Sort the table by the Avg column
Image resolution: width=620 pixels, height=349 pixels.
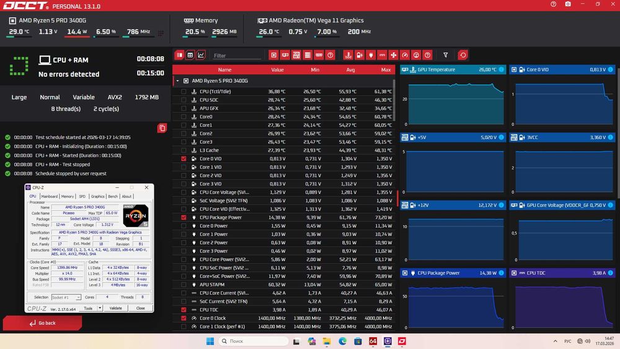[350, 70]
